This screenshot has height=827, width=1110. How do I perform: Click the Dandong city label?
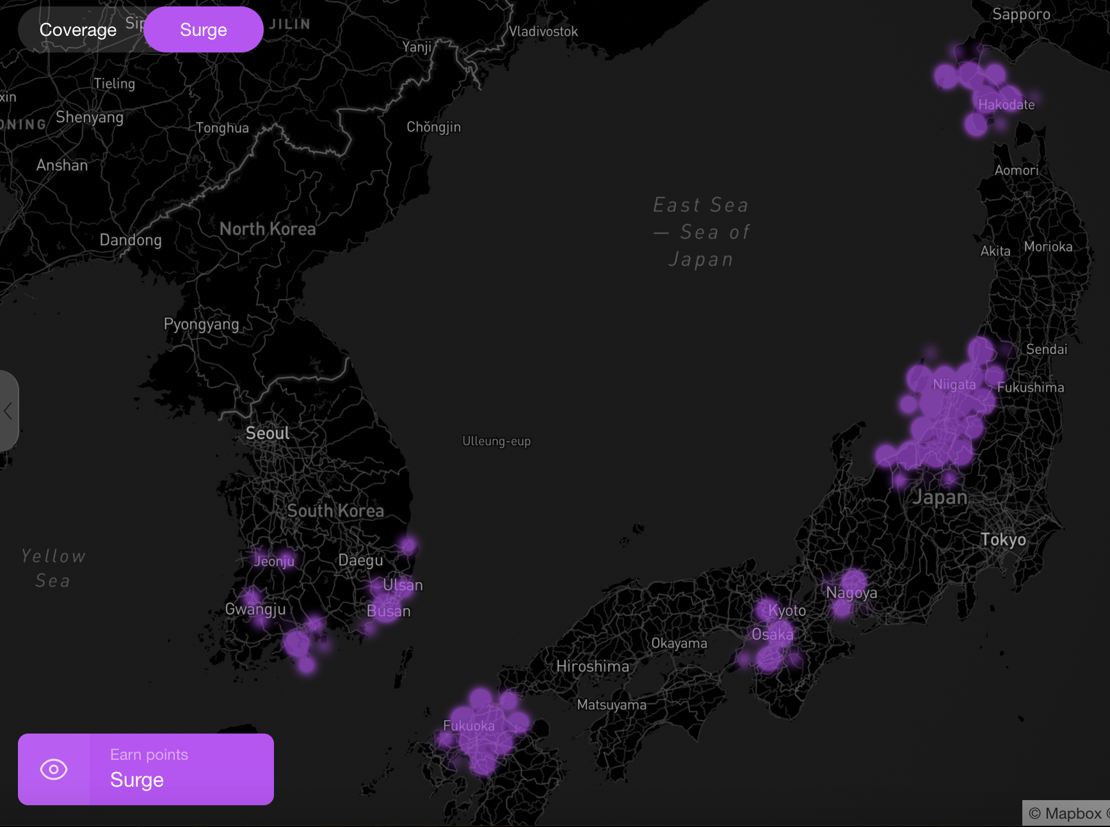(x=131, y=240)
